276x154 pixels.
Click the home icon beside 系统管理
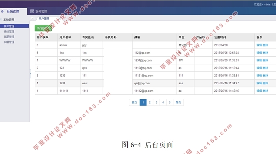[2, 11]
